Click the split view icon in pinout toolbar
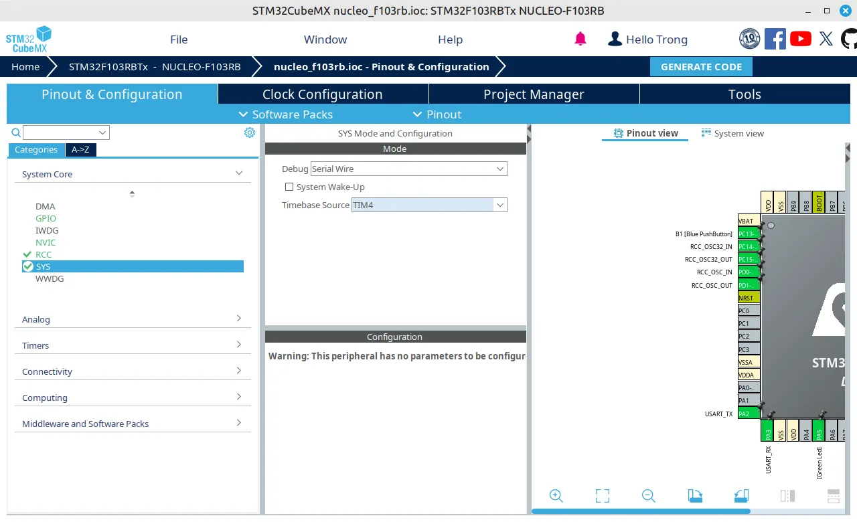This screenshot has width=857, height=522. click(x=787, y=496)
